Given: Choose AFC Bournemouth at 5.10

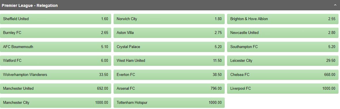Looking at the screenshot, I should (x=56, y=47).
